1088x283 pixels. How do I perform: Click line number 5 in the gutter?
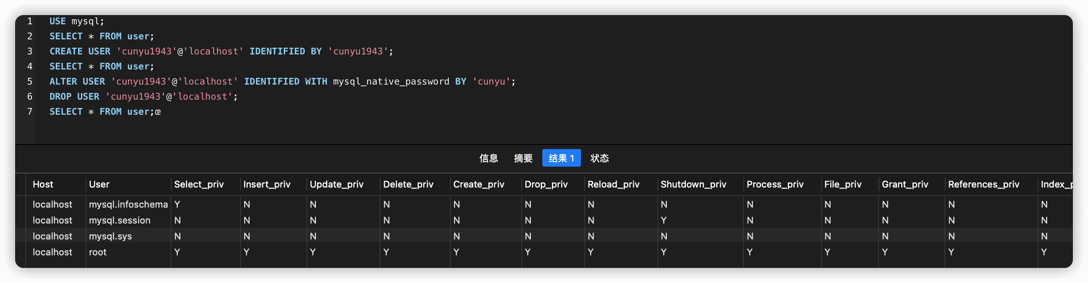coord(29,81)
